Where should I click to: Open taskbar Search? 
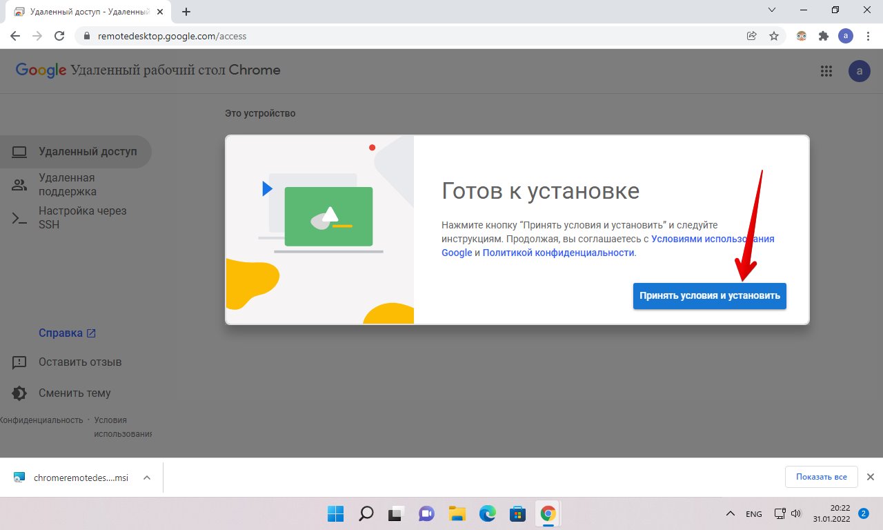[x=366, y=513]
